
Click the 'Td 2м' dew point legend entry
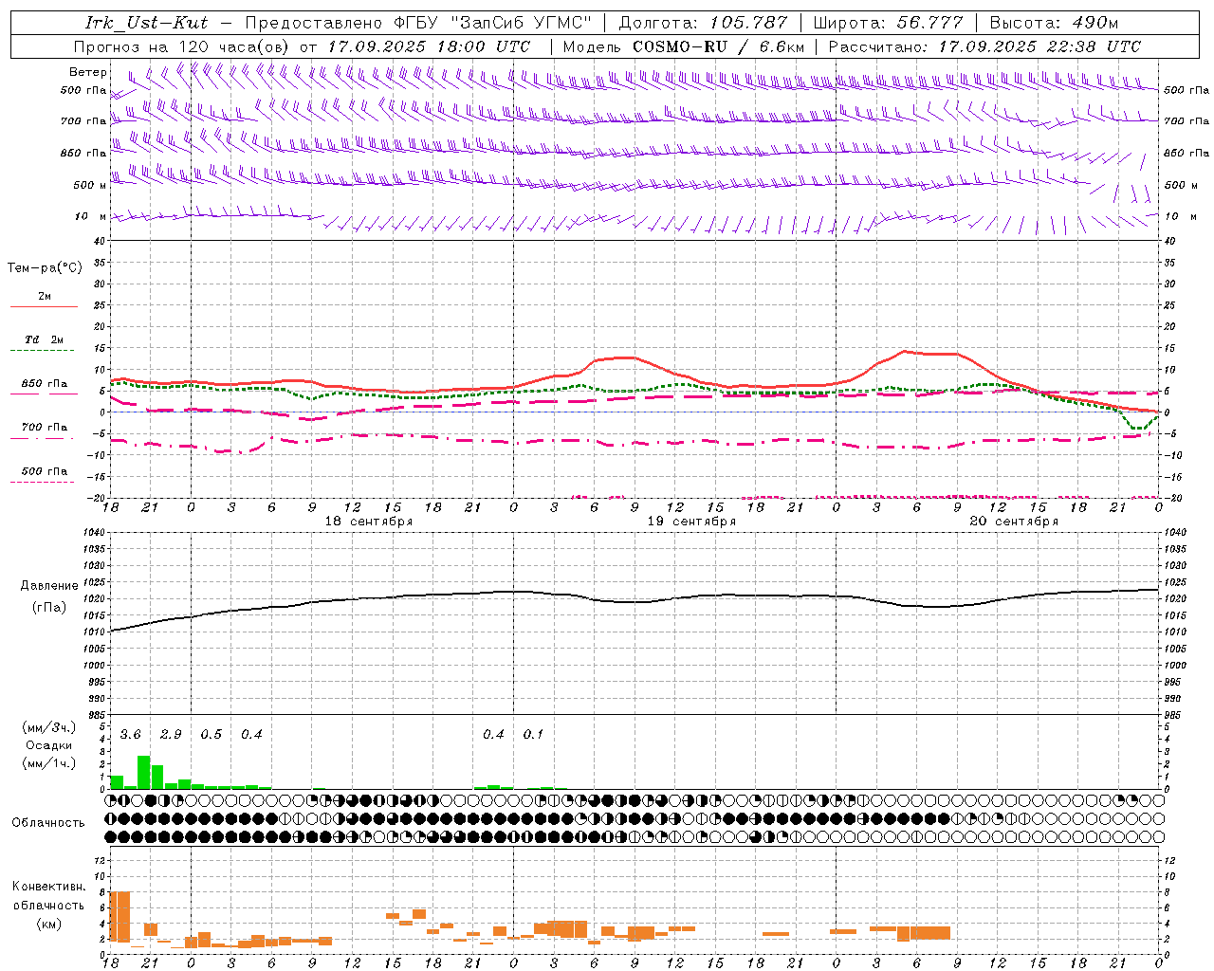click(x=45, y=339)
